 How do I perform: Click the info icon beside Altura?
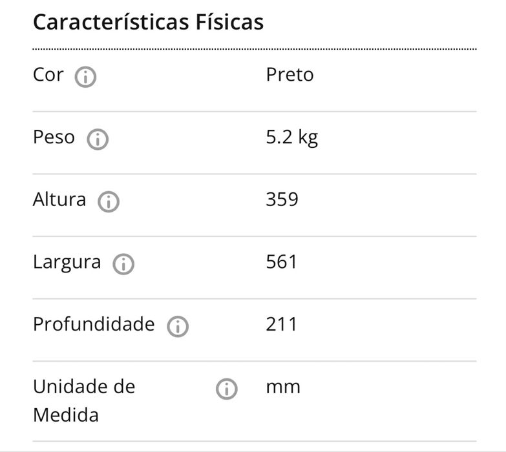(109, 202)
